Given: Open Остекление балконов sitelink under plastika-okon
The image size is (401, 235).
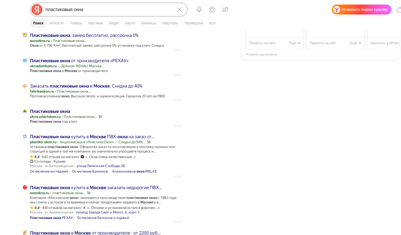Looking at the screenshot, I should pyautogui.click(x=90, y=171).
